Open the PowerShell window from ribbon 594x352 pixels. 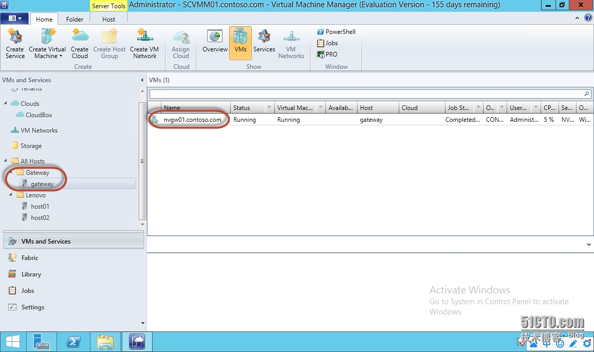(x=336, y=32)
